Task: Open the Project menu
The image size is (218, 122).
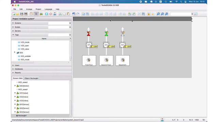Action: [x=38, y=9]
